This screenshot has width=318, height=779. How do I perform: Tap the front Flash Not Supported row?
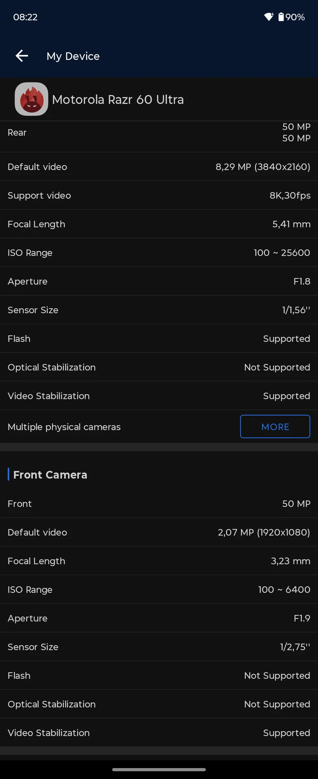click(x=159, y=676)
